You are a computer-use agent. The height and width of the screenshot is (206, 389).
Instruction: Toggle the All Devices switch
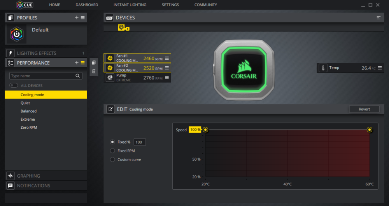coord(13,85)
